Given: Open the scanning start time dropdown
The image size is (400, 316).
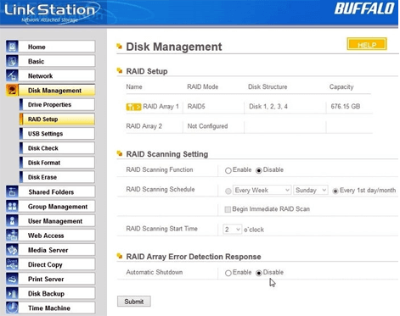Looking at the screenshot, I should coord(232,230).
